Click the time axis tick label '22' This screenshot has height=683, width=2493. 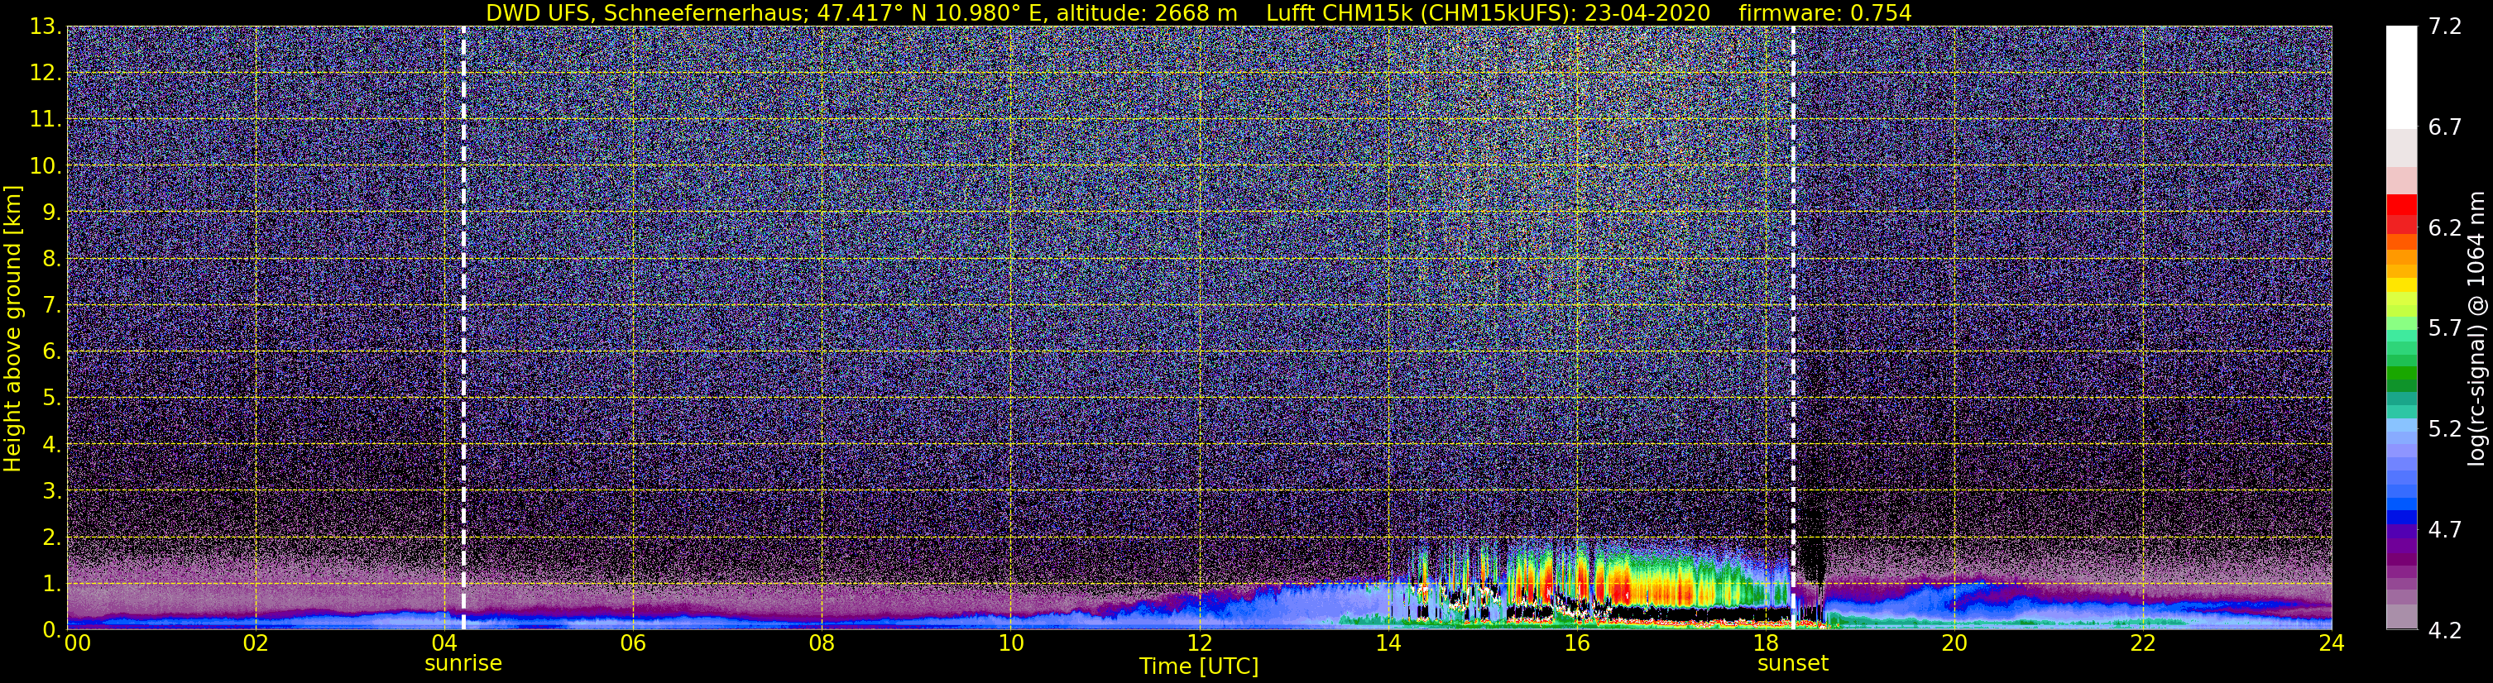coord(2143,643)
